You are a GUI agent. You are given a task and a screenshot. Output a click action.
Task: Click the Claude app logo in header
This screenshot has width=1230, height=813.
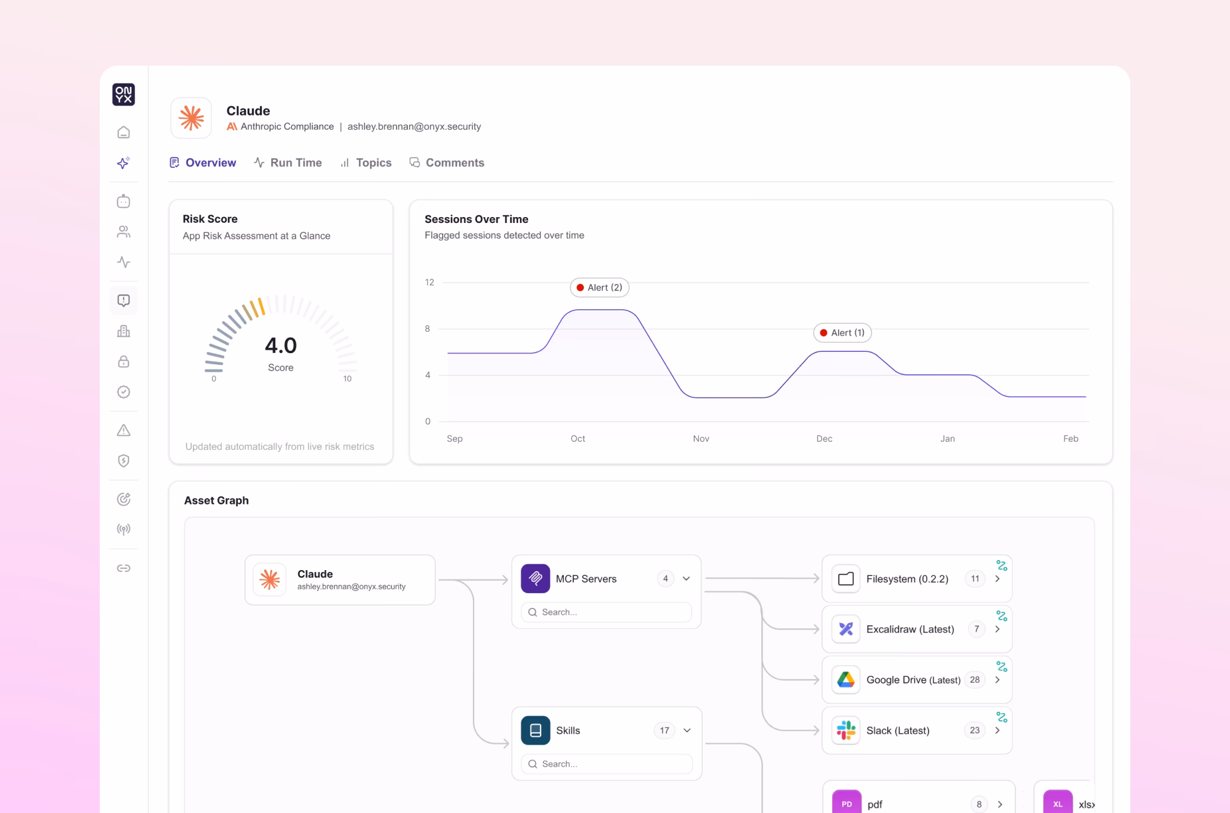pos(191,118)
